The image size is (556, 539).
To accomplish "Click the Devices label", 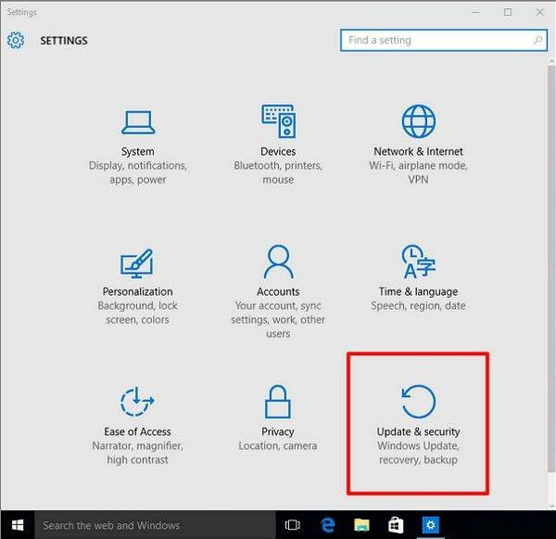I will coord(278,151).
